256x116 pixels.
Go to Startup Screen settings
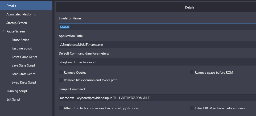16,23
